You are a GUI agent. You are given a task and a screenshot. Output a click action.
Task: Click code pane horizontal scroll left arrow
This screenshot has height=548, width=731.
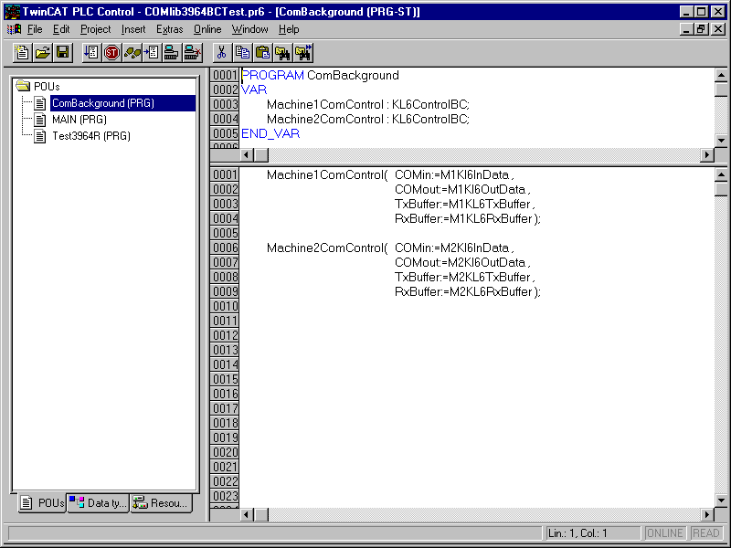point(247,514)
